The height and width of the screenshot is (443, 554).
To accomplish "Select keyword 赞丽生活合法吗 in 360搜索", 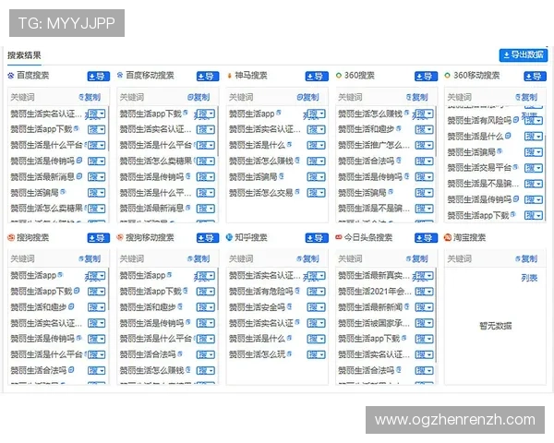I will [366, 162].
